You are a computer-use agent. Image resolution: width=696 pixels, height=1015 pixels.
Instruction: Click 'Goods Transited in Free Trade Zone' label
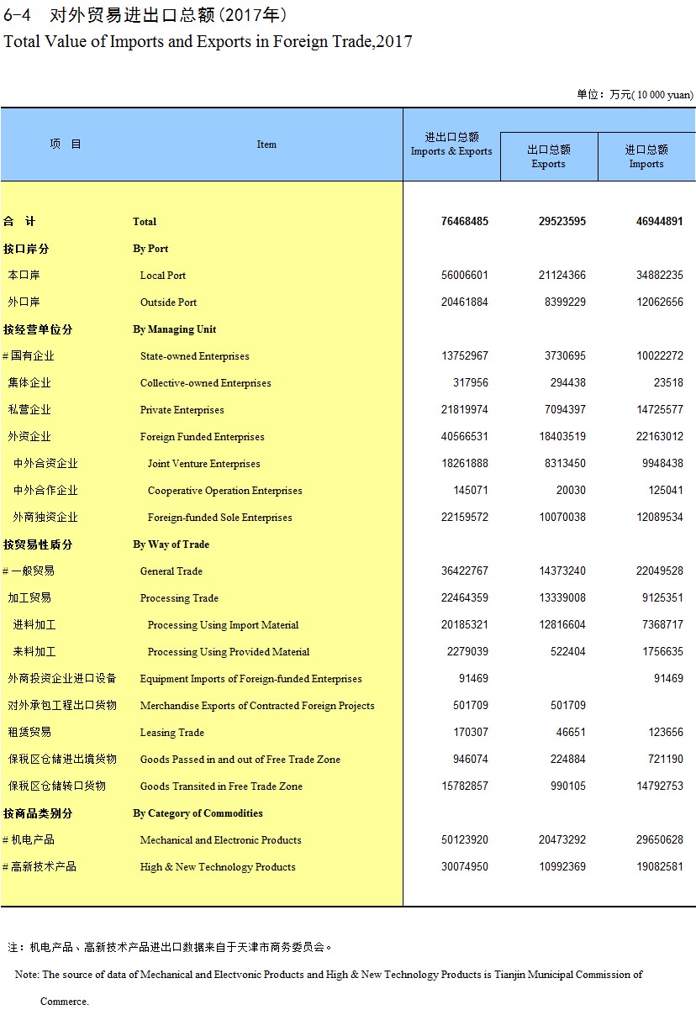point(221,786)
